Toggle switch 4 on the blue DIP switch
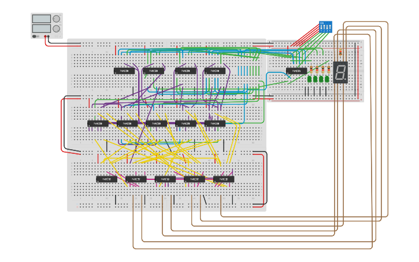 point(330,27)
